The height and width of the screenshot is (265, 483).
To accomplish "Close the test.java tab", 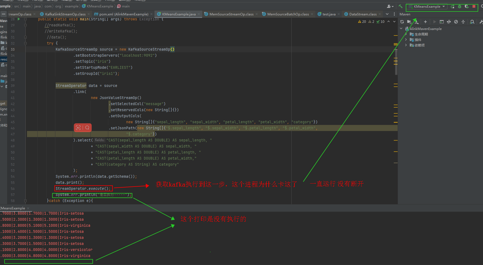I will (338, 14).
